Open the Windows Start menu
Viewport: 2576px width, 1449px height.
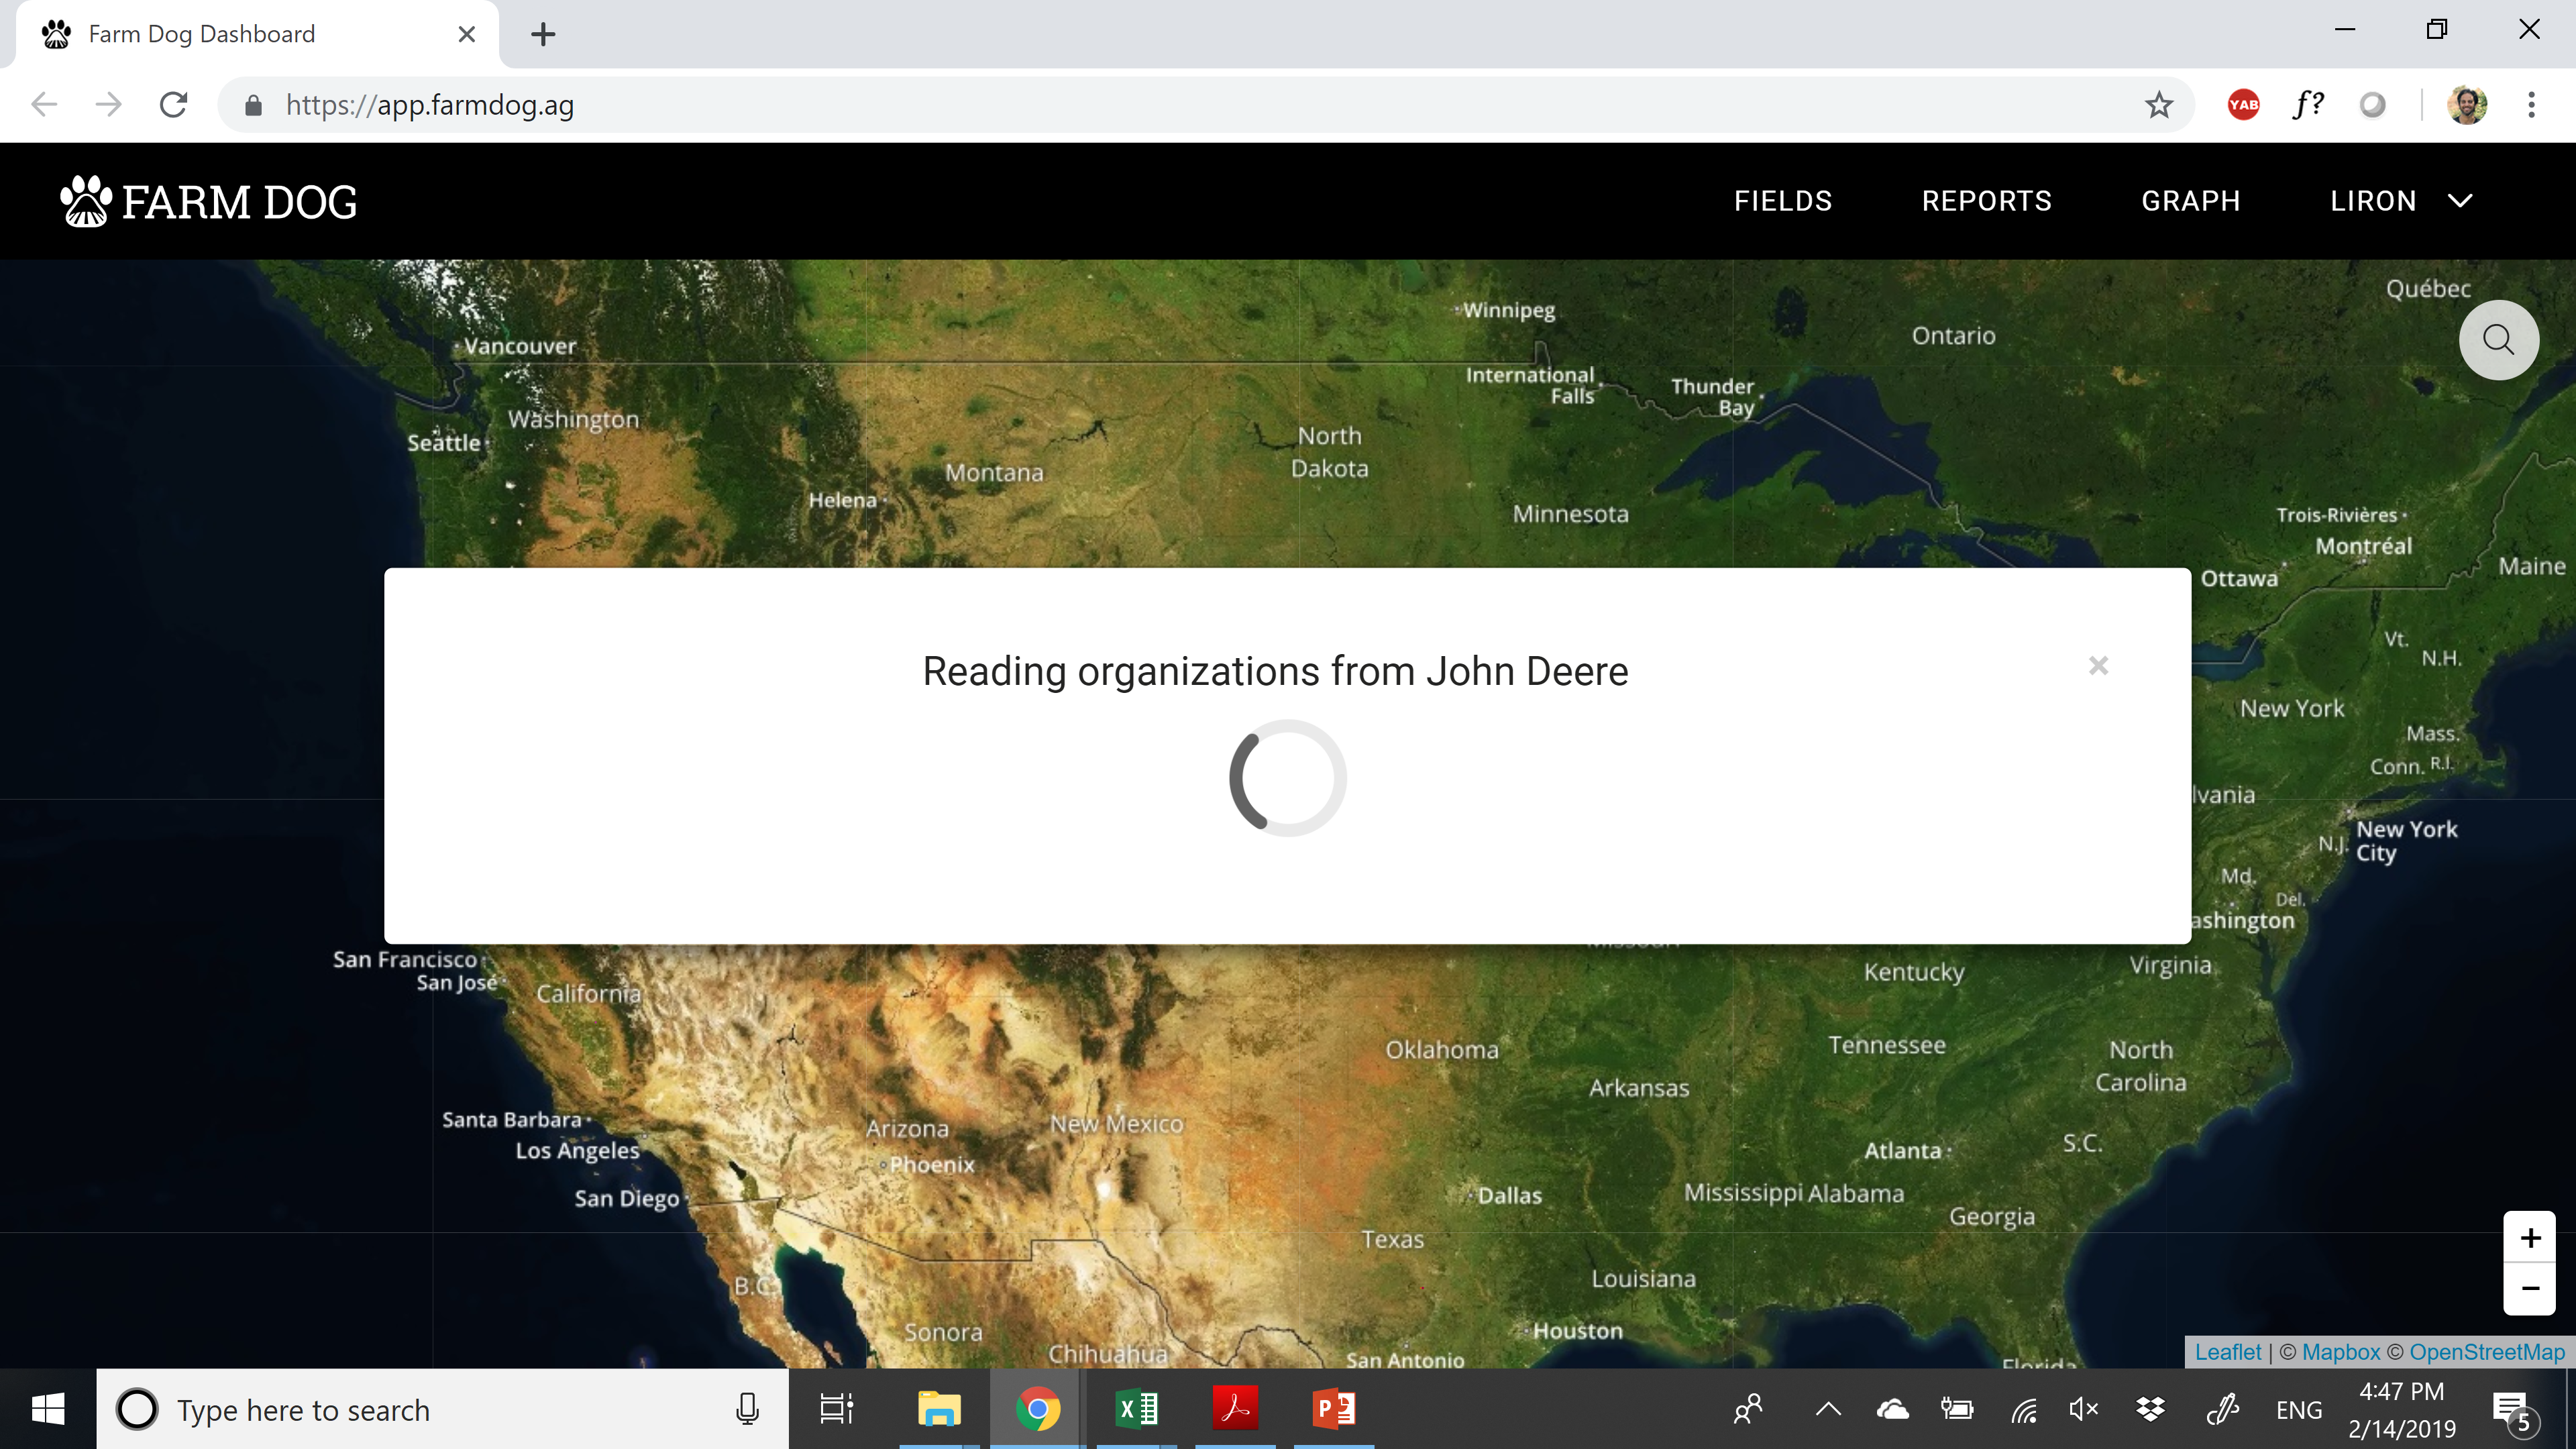48,1409
